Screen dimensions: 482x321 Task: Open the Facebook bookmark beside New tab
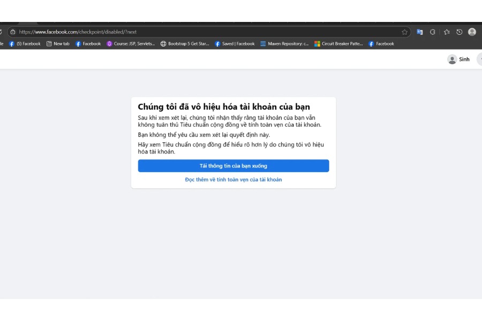point(88,44)
